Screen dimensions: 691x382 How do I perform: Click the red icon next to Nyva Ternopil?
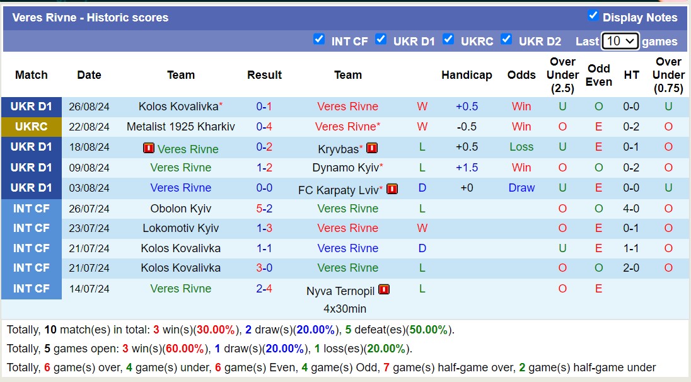pos(384,291)
